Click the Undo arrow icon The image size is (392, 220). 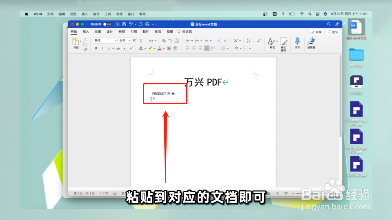[x=131, y=24]
